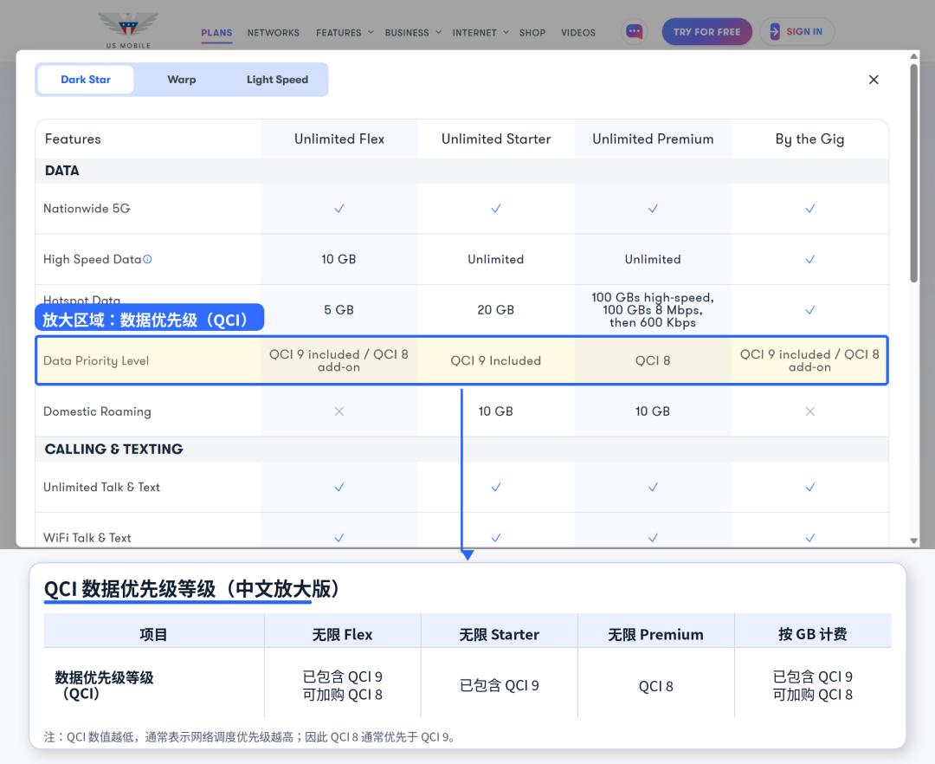
Task: Click High Speed Data checkmark under By the Gig
Action: pos(809,259)
